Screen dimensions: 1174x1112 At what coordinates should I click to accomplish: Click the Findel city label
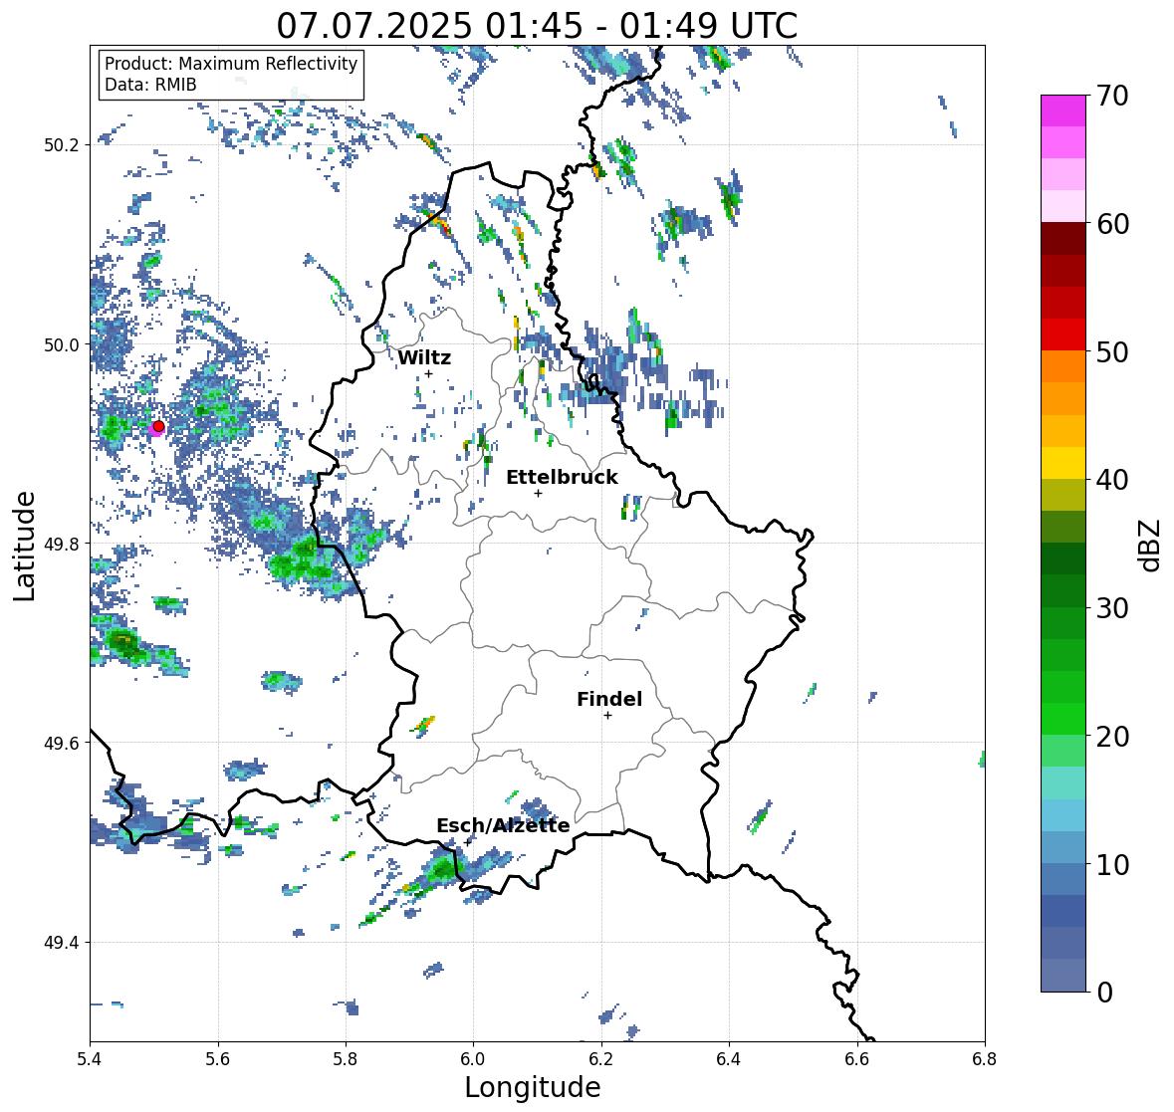click(x=608, y=699)
